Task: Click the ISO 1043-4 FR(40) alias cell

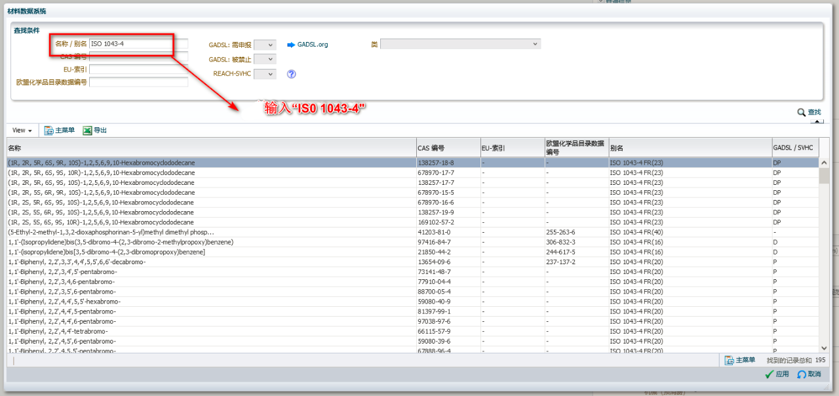Action: click(x=690, y=232)
